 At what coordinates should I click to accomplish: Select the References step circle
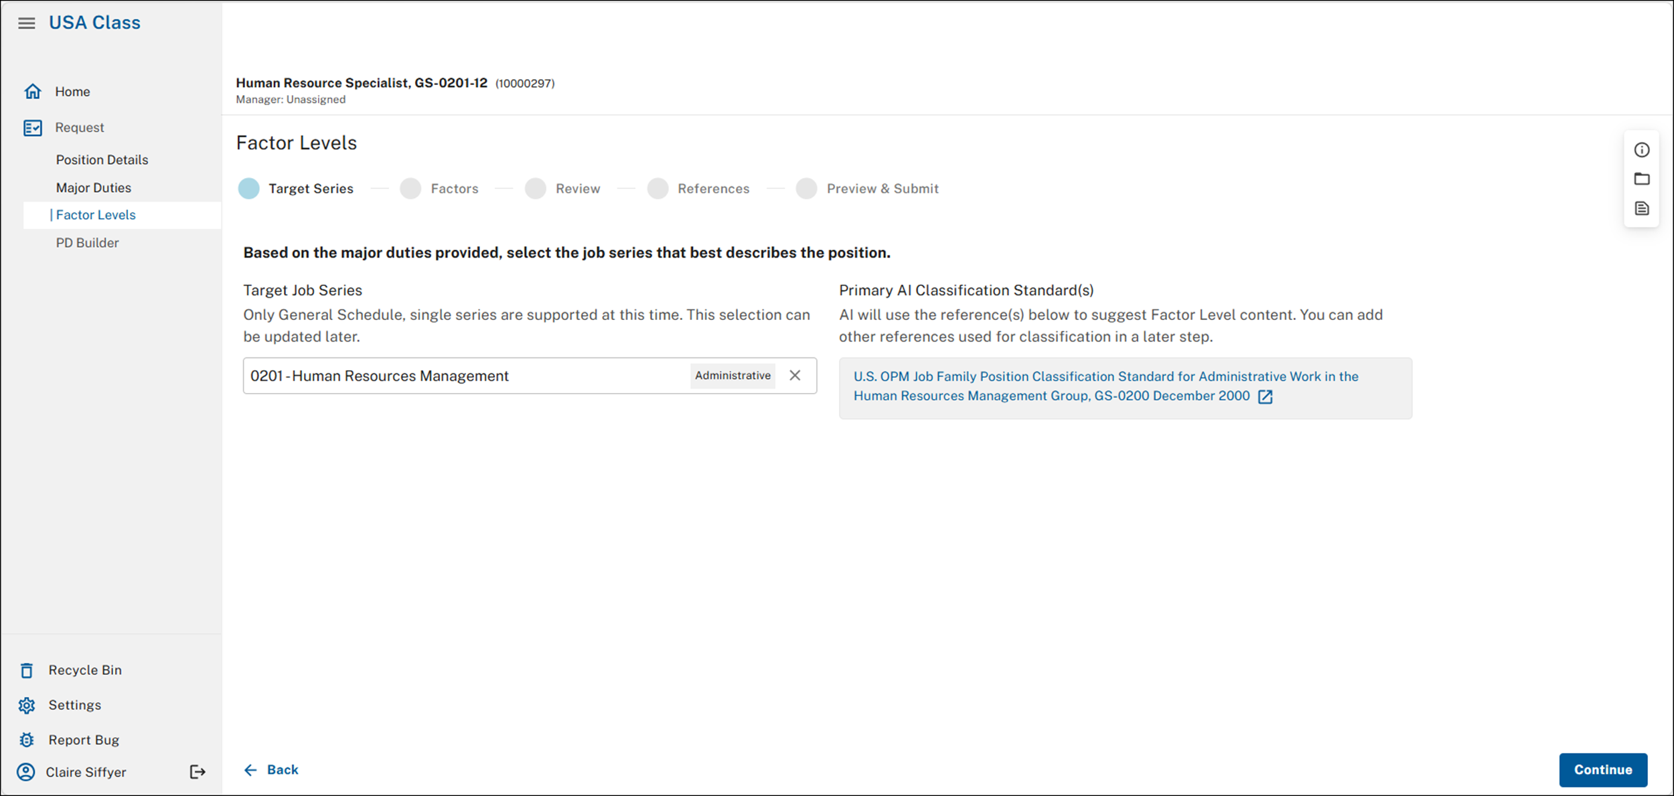658,189
